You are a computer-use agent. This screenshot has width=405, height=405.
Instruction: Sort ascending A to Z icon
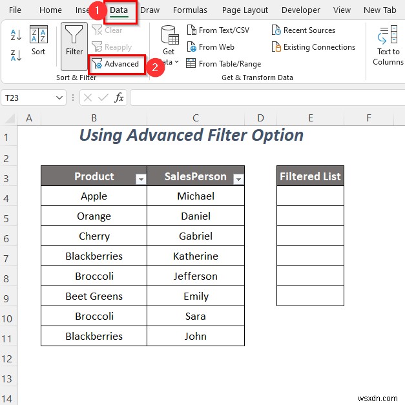pos(16,35)
